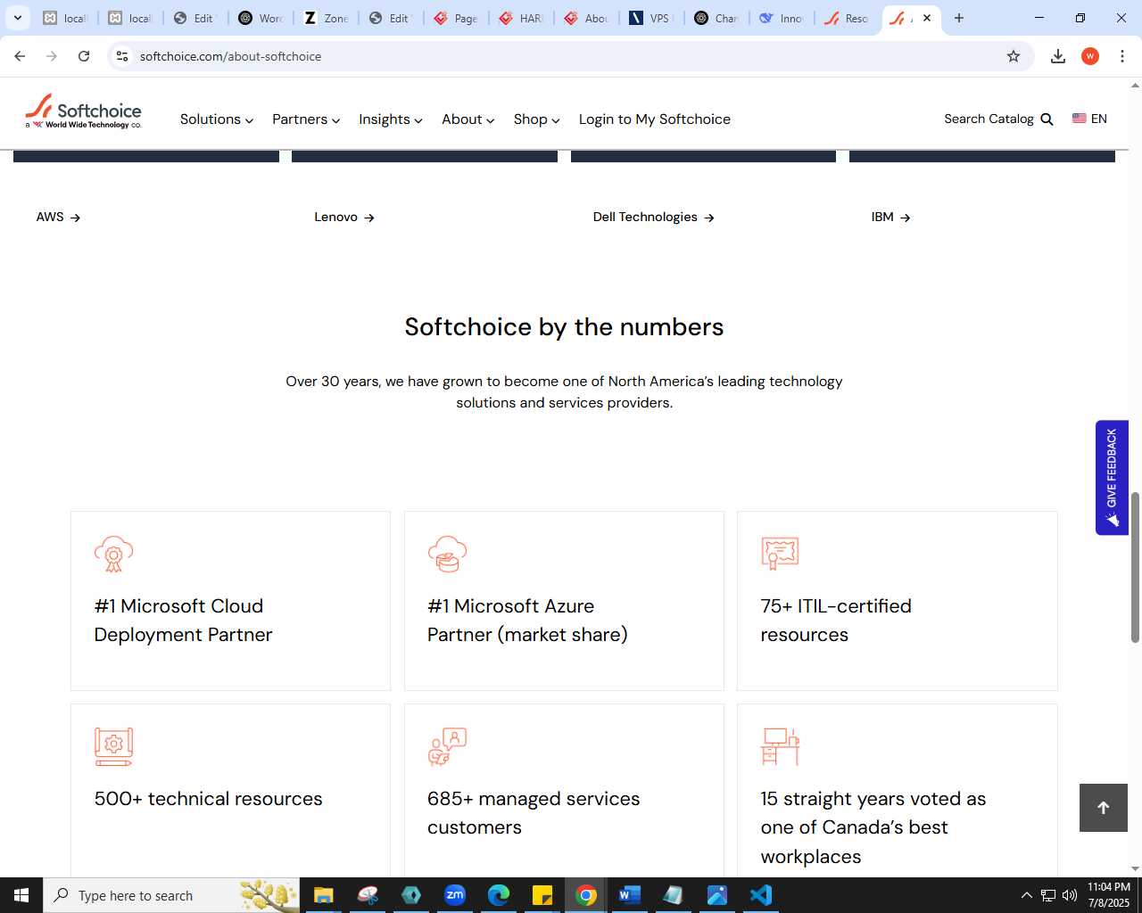Image resolution: width=1142 pixels, height=913 pixels.
Task: Click the taskbar search box
Action: (x=171, y=895)
